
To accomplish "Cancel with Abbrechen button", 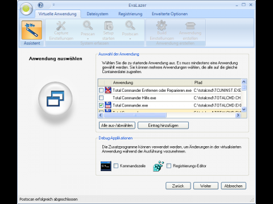I will coord(233,186).
